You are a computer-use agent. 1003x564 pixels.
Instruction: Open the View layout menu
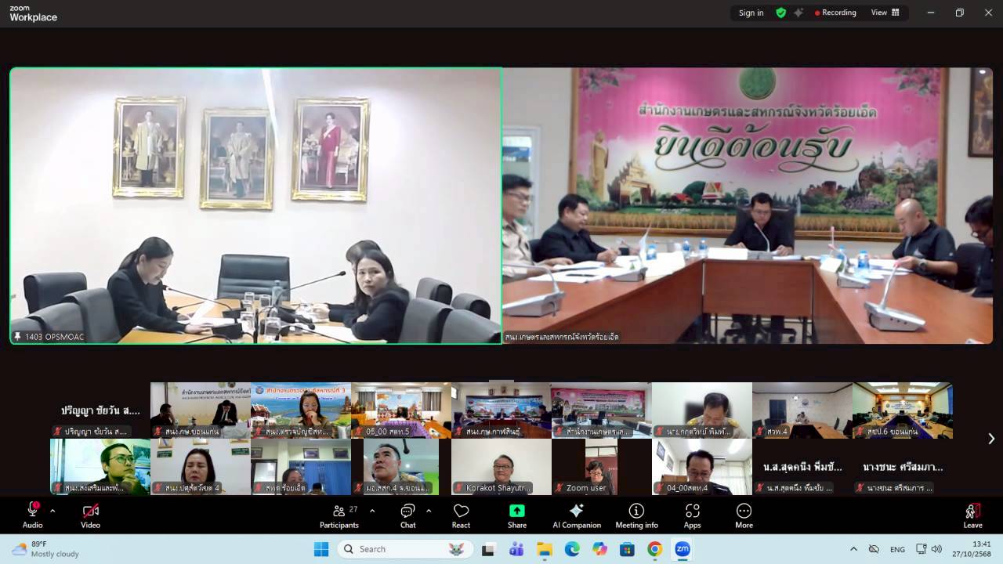pos(885,13)
